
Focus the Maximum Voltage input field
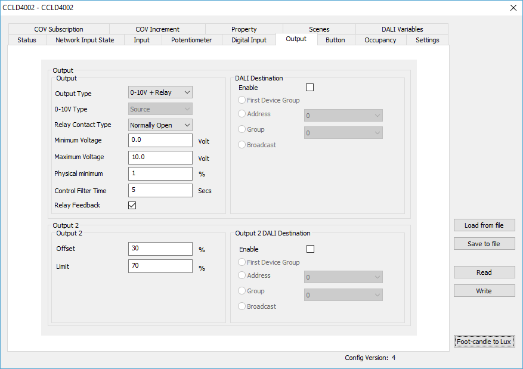[x=160, y=157]
